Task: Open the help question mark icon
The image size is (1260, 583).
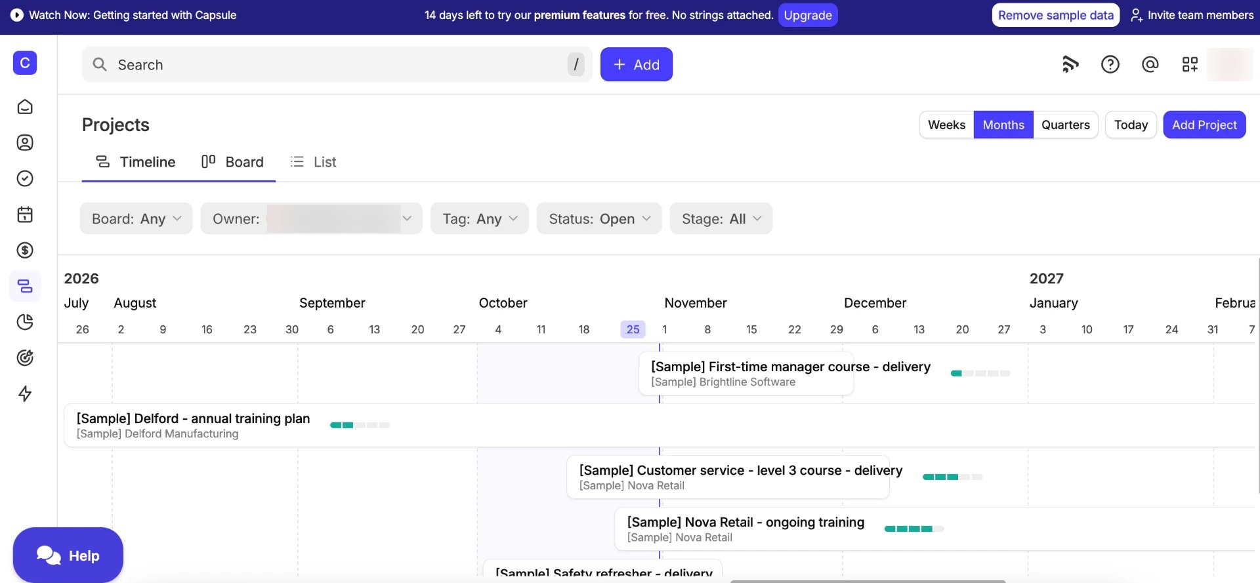Action: (1110, 64)
